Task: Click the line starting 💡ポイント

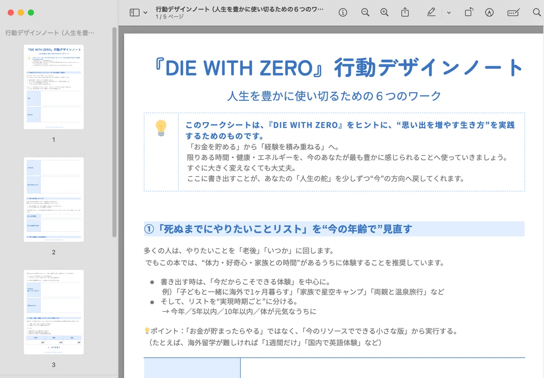Action: pyautogui.click(x=301, y=331)
